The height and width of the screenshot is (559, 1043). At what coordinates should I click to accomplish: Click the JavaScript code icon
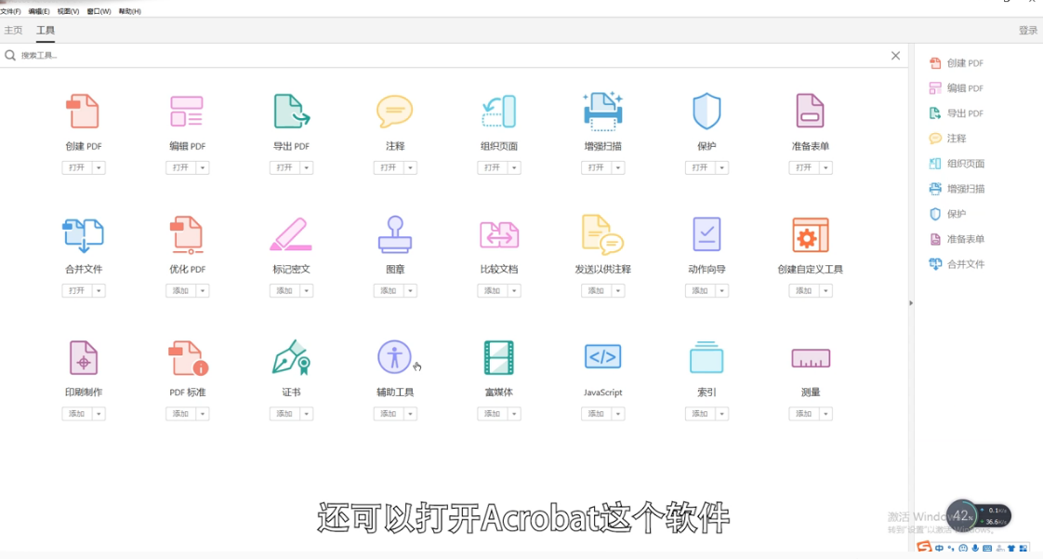click(602, 356)
